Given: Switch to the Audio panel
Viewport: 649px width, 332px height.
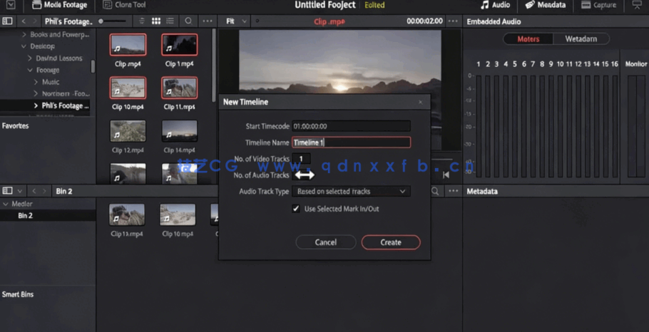Looking at the screenshot, I should coord(495,5).
